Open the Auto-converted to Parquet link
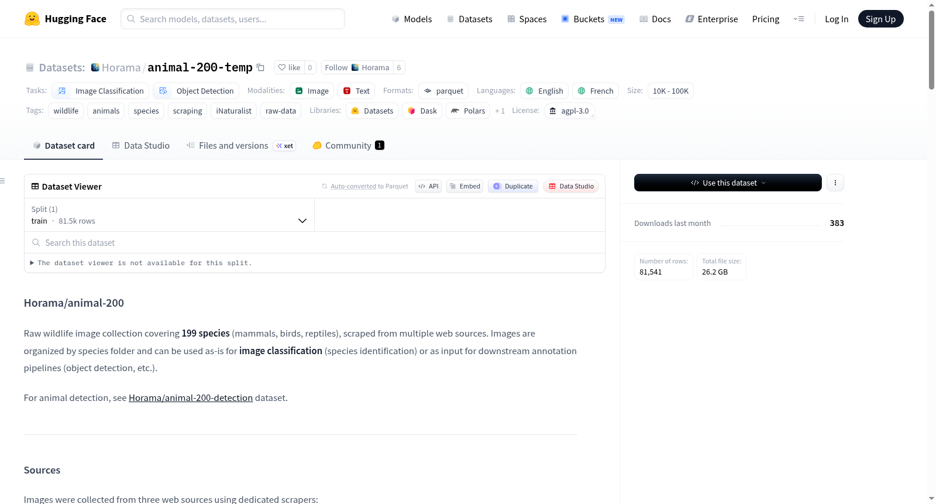 coord(353,186)
